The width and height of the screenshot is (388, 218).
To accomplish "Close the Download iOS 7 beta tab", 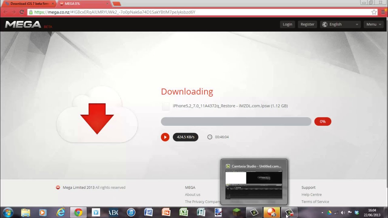I will click(53, 4).
